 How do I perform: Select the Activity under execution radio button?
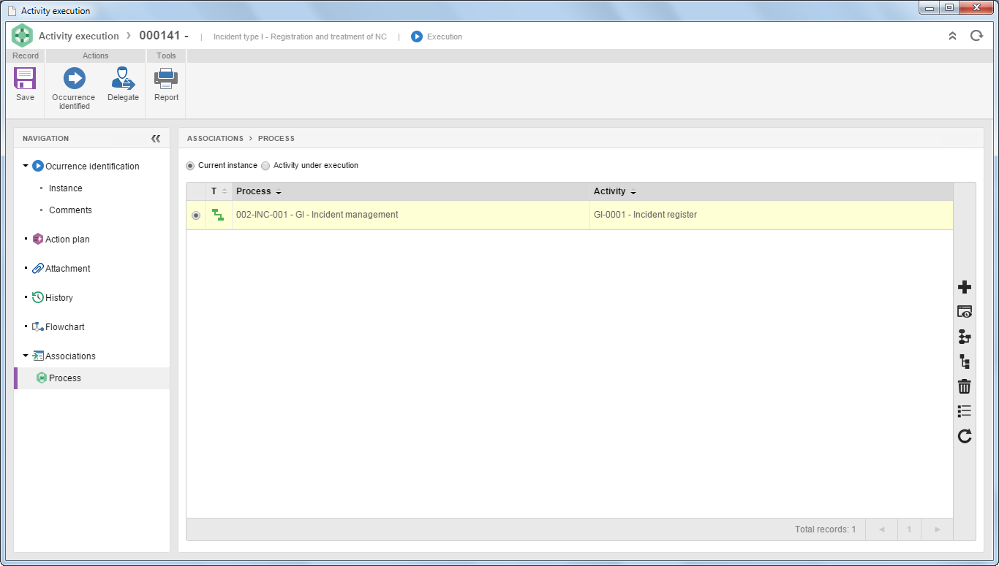(x=265, y=166)
